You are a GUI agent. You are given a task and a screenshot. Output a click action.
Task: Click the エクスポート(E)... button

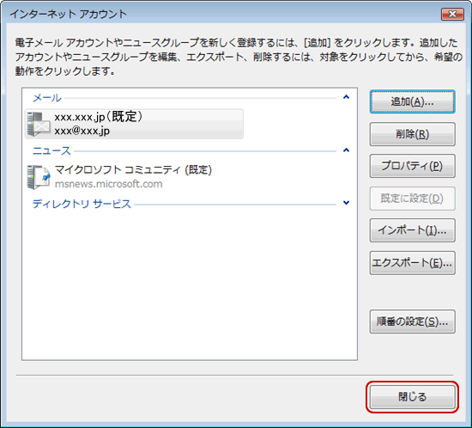(413, 263)
